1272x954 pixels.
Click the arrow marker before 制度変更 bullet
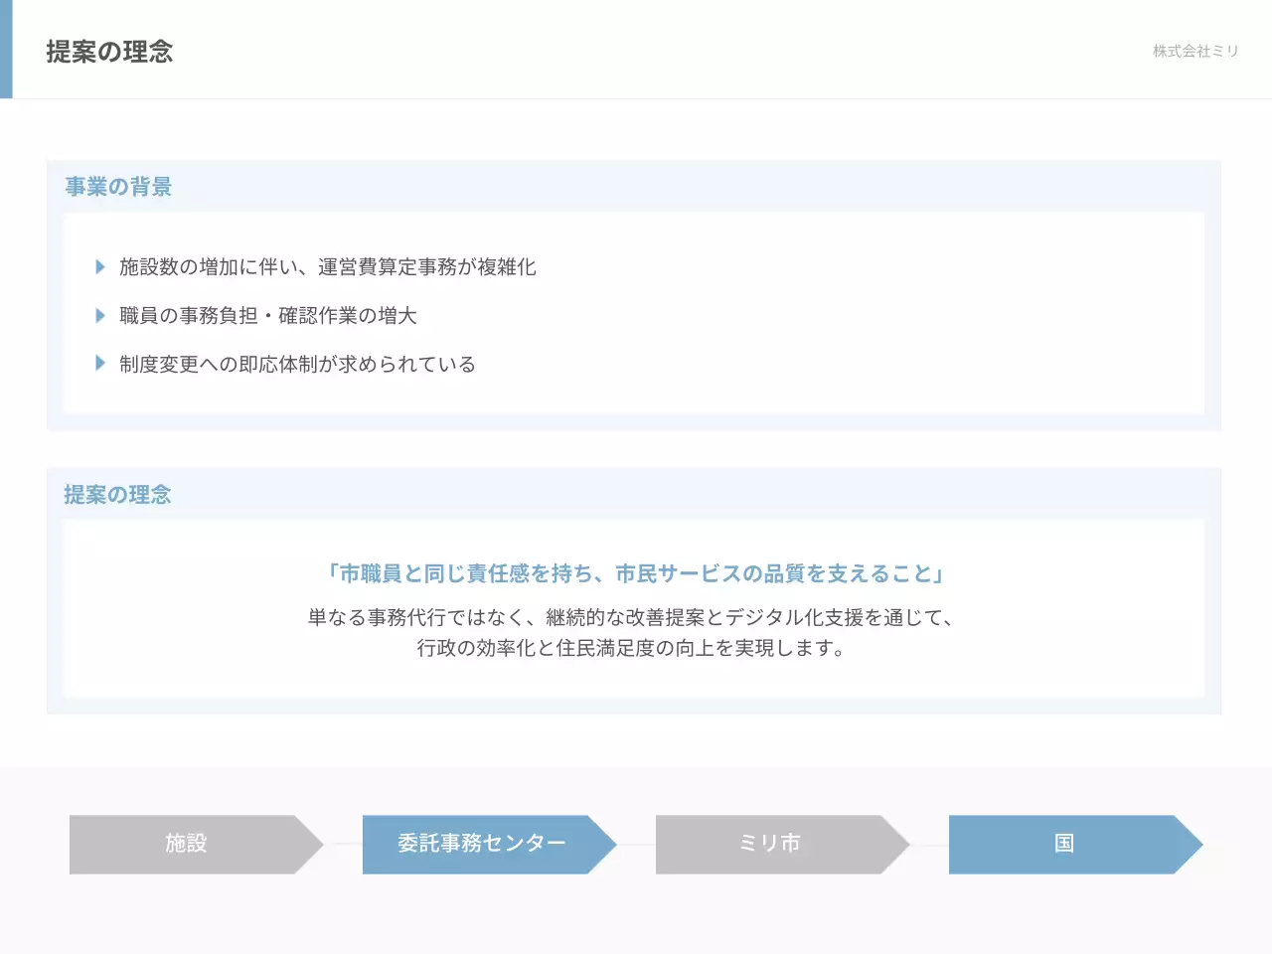click(101, 362)
